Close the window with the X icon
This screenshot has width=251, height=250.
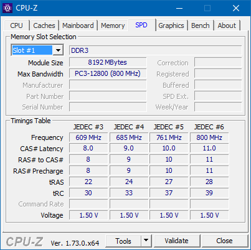click(x=236, y=8)
